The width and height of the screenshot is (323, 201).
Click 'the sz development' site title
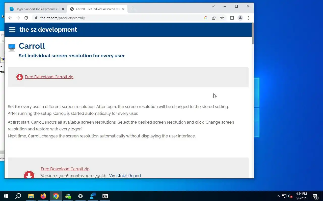pyautogui.click(x=48, y=30)
